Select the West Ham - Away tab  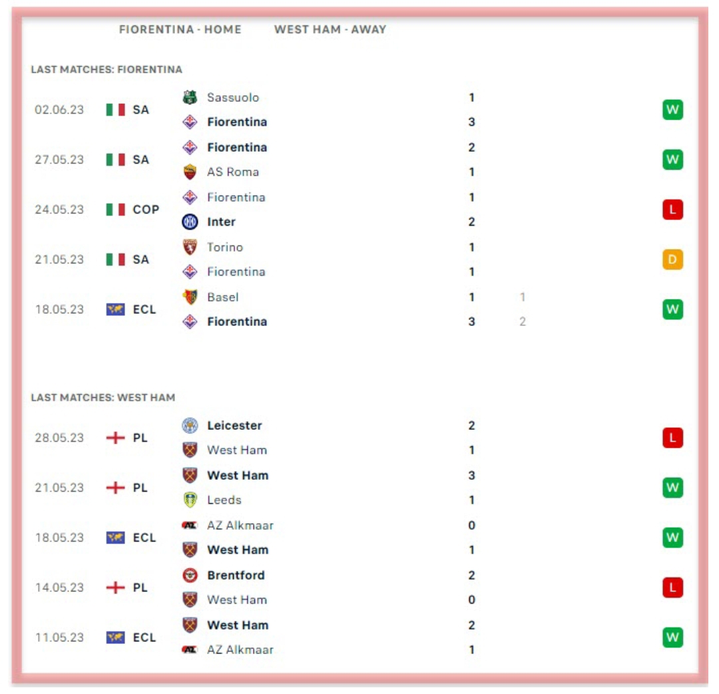click(x=330, y=29)
